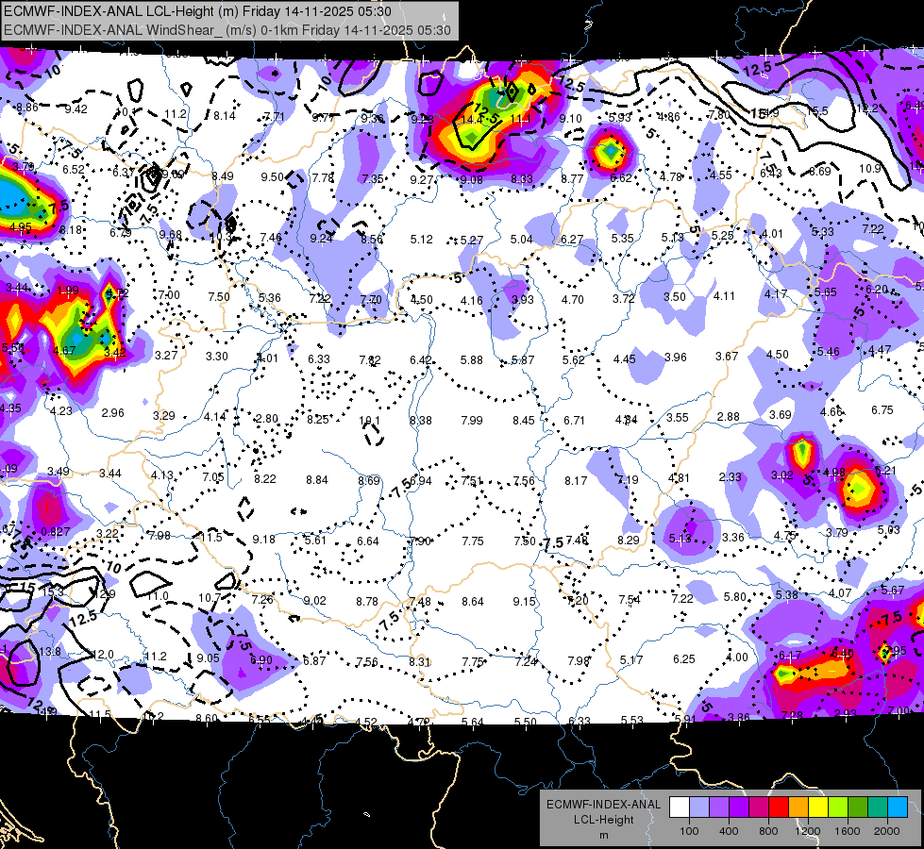Click the legend unit label m
924x849 pixels.
[x=603, y=835]
